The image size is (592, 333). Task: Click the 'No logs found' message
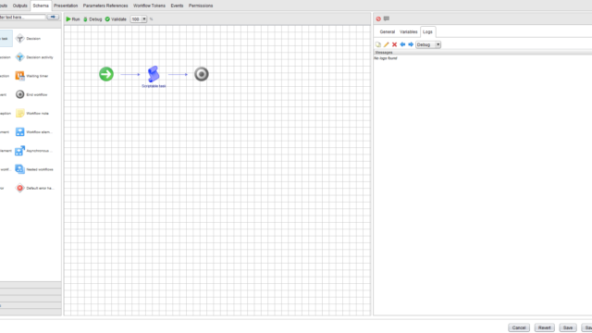[x=386, y=58]
